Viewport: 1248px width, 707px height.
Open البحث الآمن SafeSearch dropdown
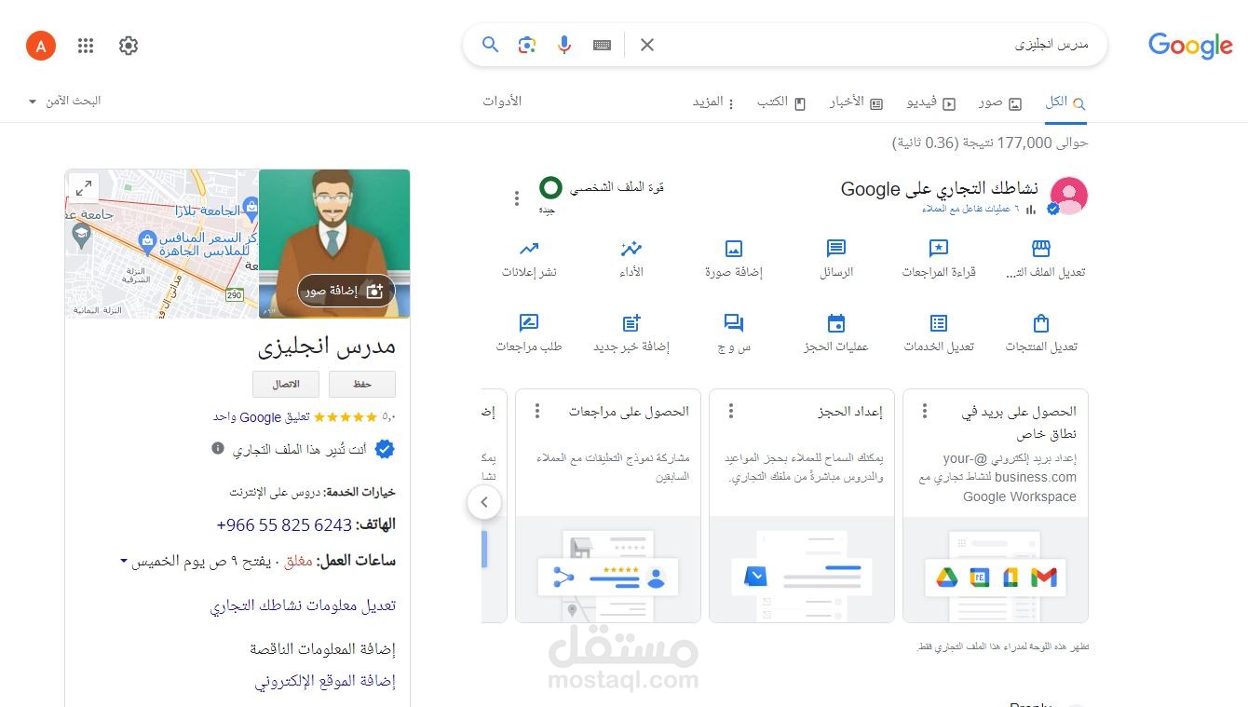tap(64, 101)
